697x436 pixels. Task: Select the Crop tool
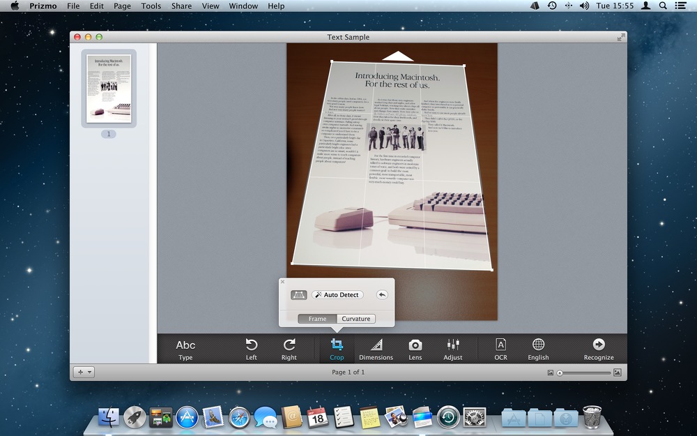(x=337, y=349)
